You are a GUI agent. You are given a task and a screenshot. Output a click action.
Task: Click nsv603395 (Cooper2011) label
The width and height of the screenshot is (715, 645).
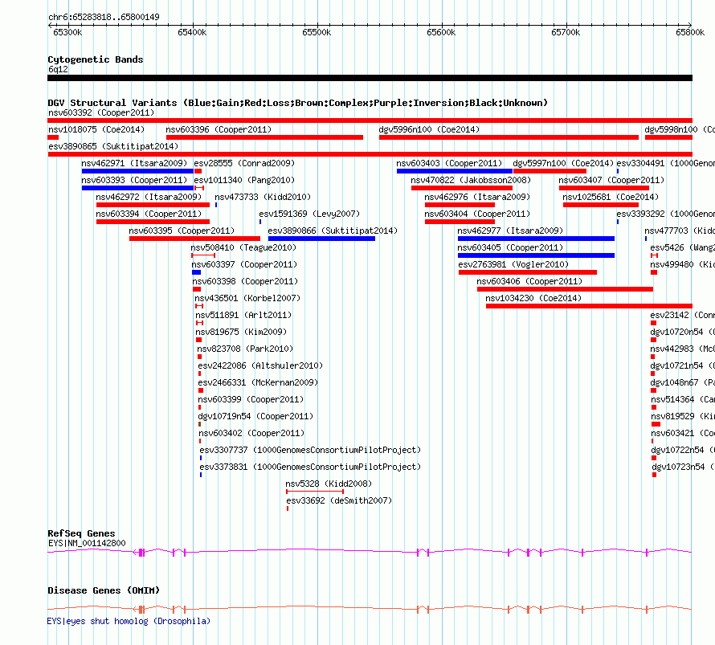click(x=182, y=231)
